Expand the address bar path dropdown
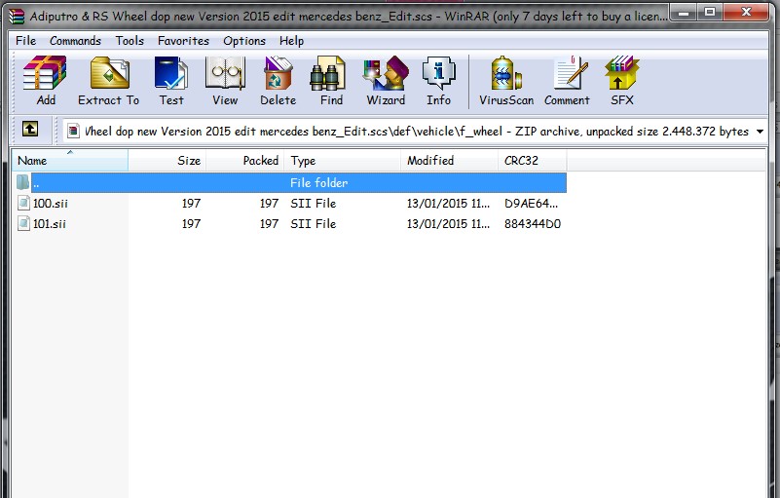 click(x=760, y=132)
